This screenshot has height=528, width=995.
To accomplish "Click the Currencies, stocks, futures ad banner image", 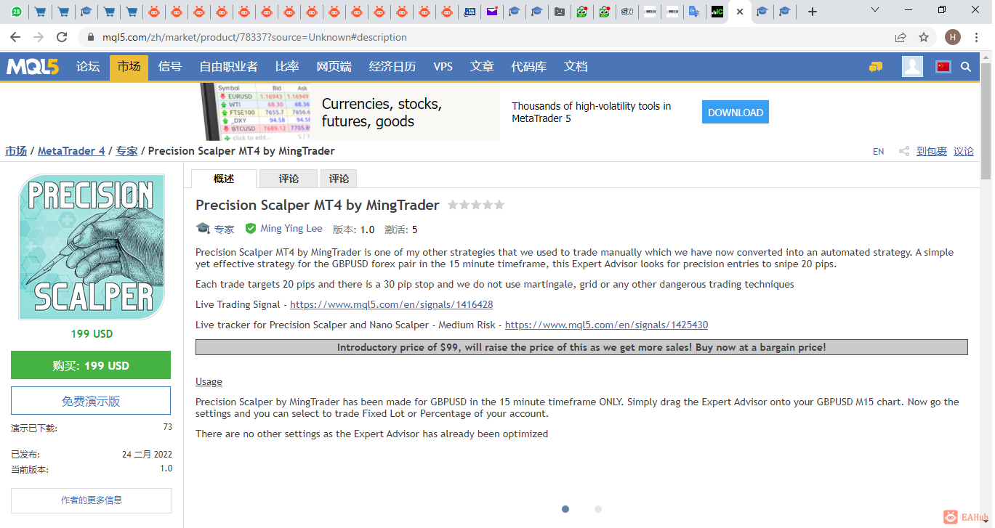I will tap(351, 112).
